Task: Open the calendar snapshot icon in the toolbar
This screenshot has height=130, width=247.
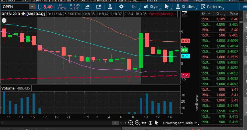Action: [99, 7]
